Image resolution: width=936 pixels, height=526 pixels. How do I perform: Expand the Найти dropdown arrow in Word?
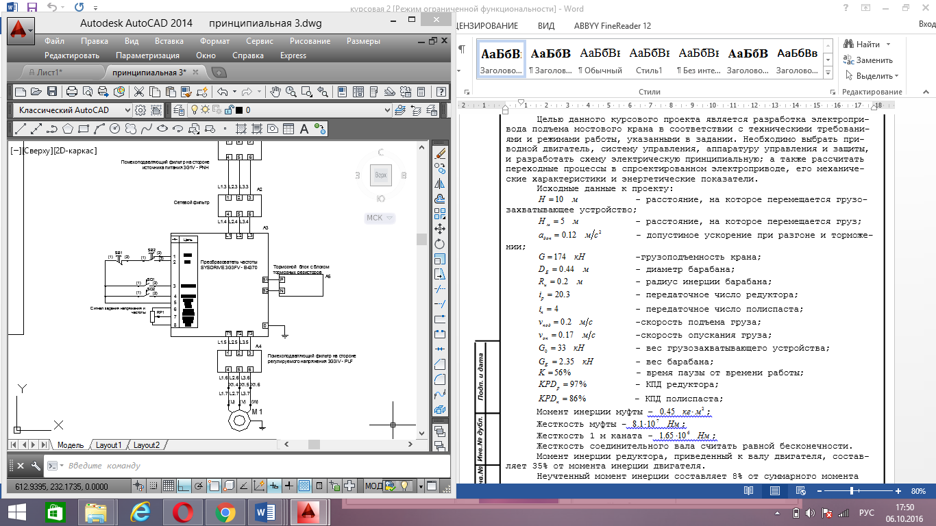[889, 45]
